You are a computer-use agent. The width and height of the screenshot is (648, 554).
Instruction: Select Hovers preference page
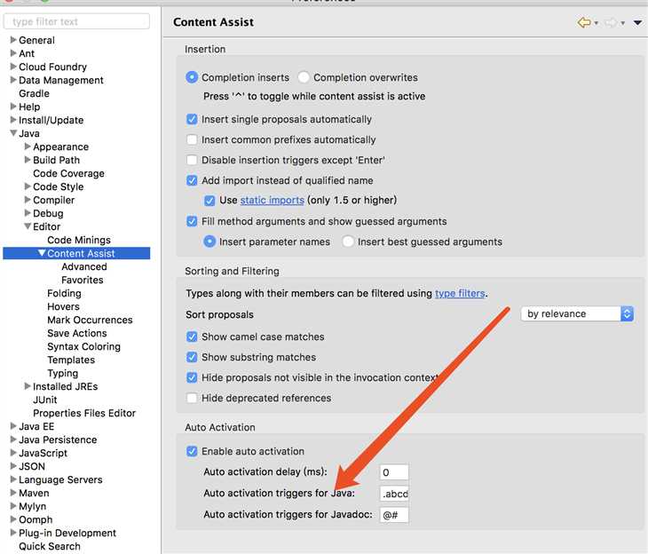(63, 307)
